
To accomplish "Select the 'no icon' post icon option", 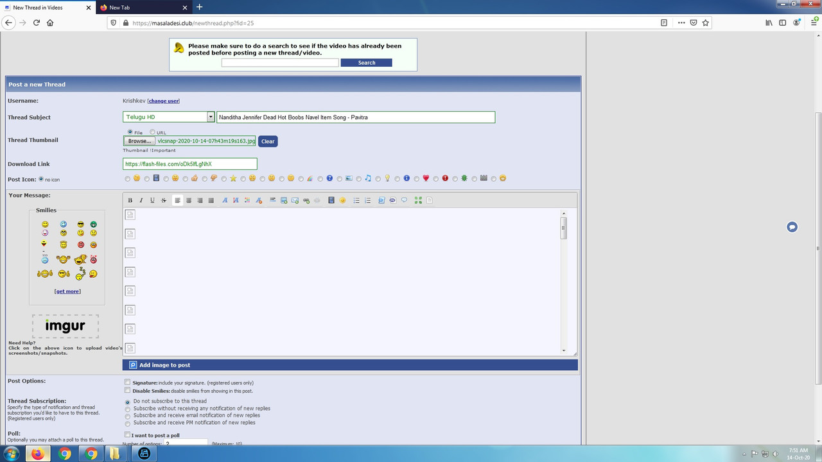I will click(x=42, y=179).
